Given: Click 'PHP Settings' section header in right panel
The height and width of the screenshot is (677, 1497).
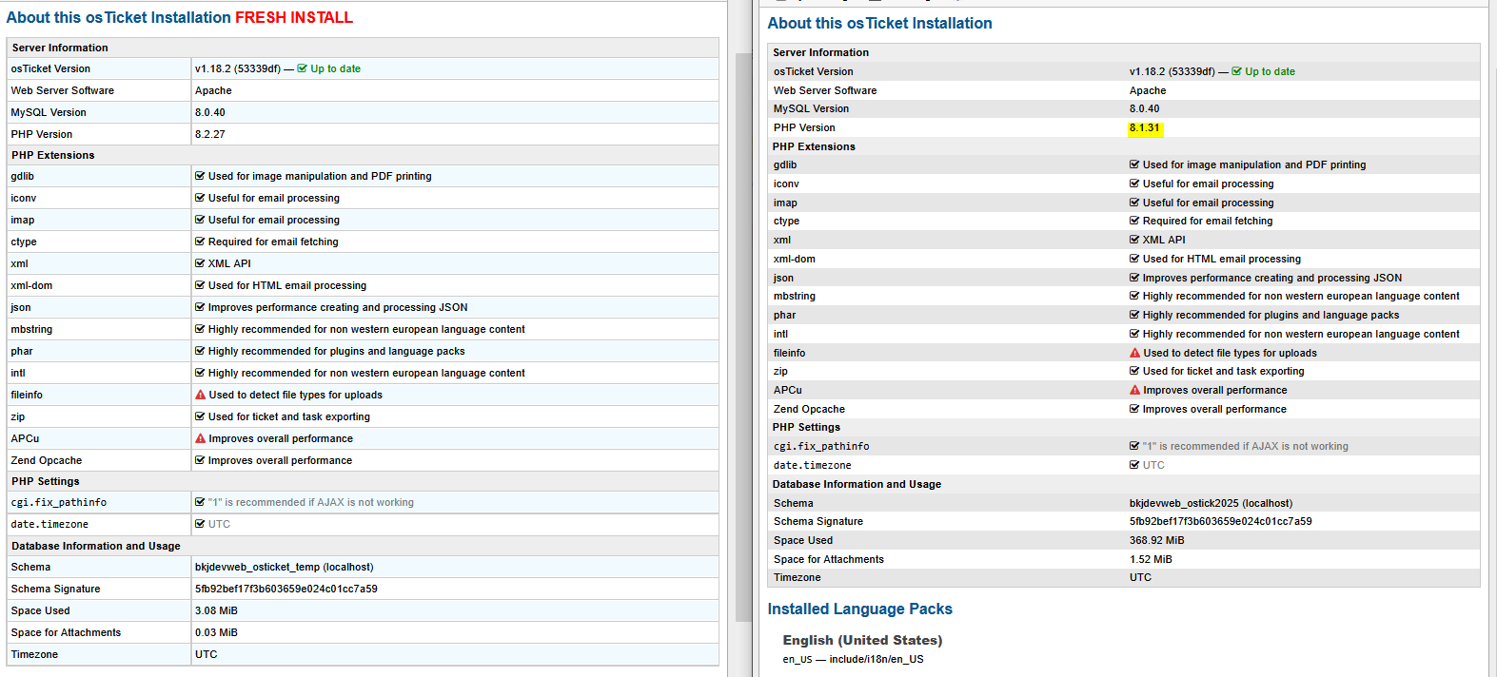Looking at the screenshot, I should click(x=806, y=427).
